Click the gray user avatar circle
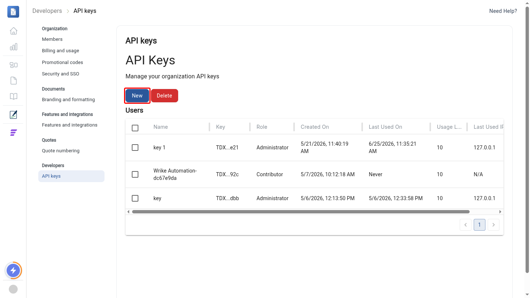 [13, 289]
